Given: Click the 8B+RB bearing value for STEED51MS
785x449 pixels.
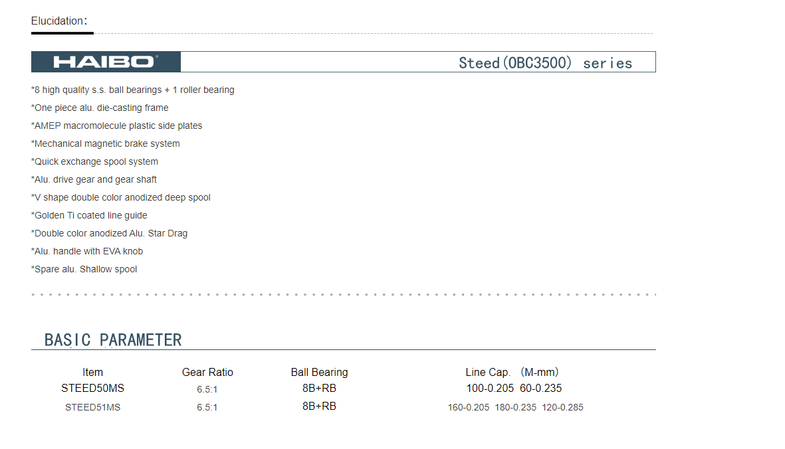Looking at the screenshot, I should coord(320,406).
